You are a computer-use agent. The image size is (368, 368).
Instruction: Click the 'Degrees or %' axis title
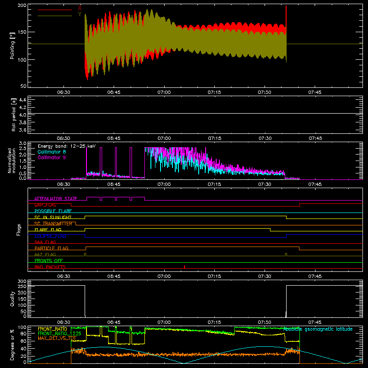(x=12, y=345)
